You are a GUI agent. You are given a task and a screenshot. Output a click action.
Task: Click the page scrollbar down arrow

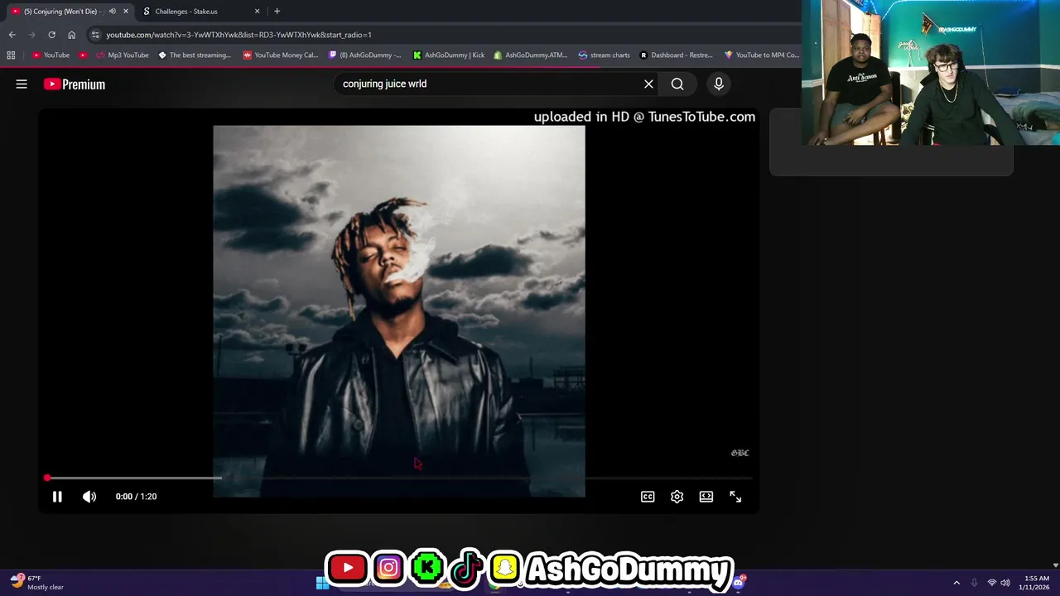point(1055,565)
